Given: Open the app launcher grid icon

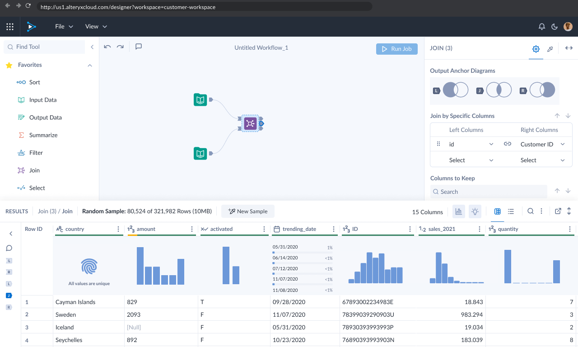Looking at the screenshot, I should pyautogui.click(x=10, y=27).
